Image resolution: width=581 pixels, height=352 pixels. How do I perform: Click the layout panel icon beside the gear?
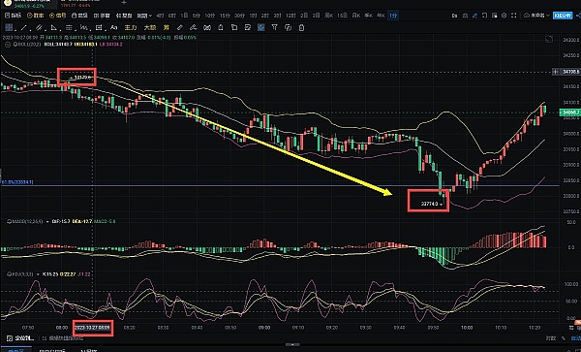pyautogui.click(x=494, y=16)
